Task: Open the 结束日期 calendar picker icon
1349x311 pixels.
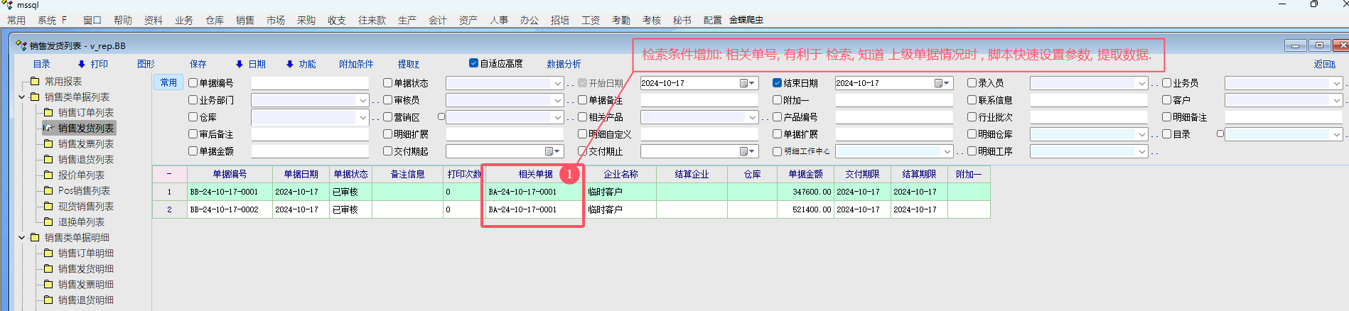Action: [x=940, y=83]
